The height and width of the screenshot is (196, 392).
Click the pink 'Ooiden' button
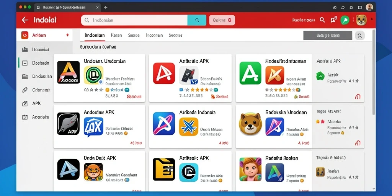pyautogui.click(x=222, y=20)
